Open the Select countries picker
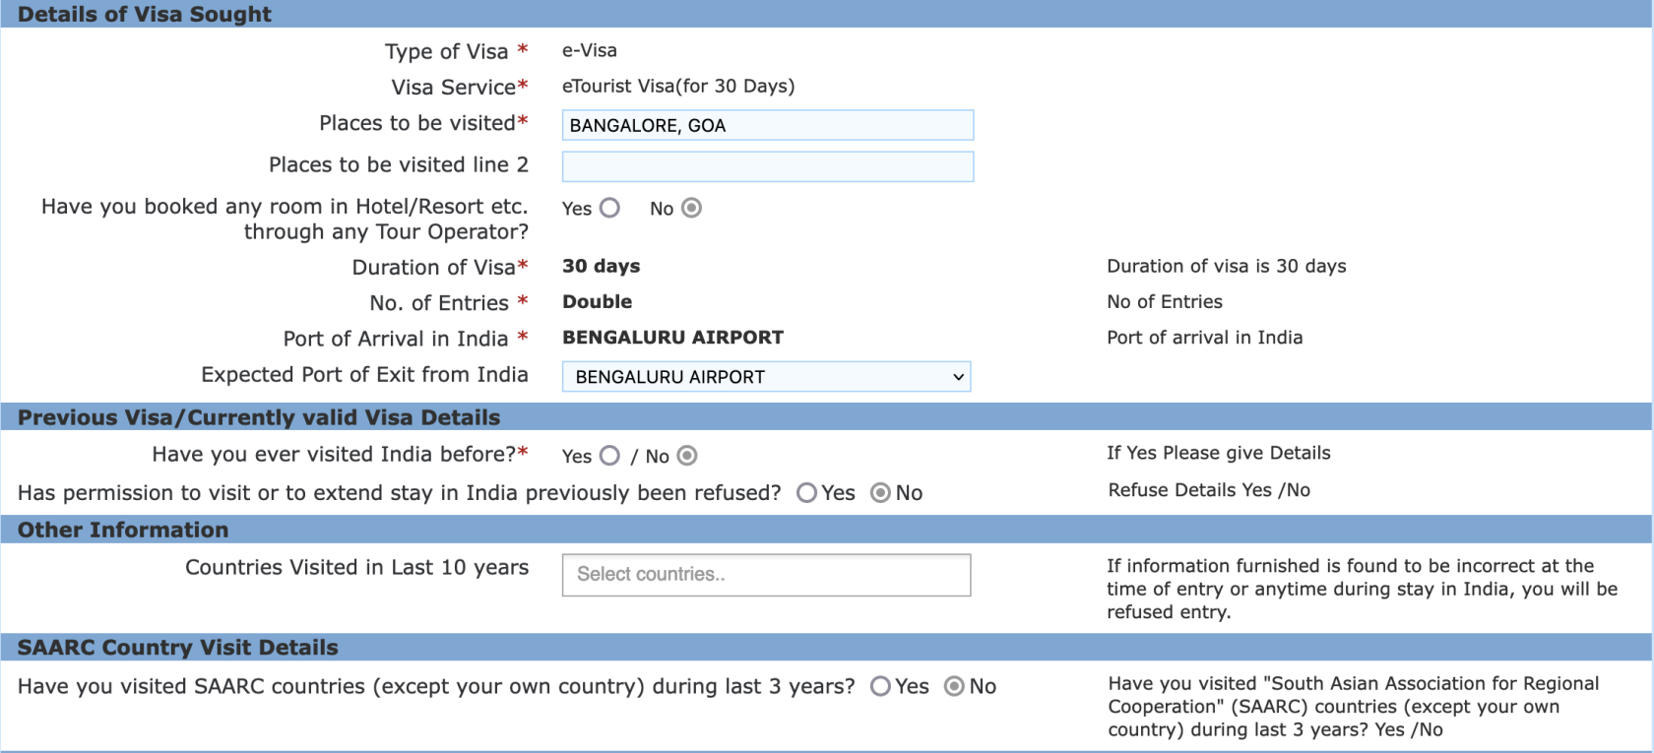Viewport: 1654px width, 753px height. [766, 575]
